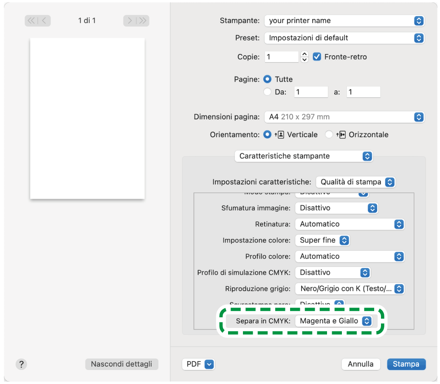Image resolution: width=440 pixels, height=384 pixels.
Task: Choose Verticale orientation
Action: click(x=268, y=135)
